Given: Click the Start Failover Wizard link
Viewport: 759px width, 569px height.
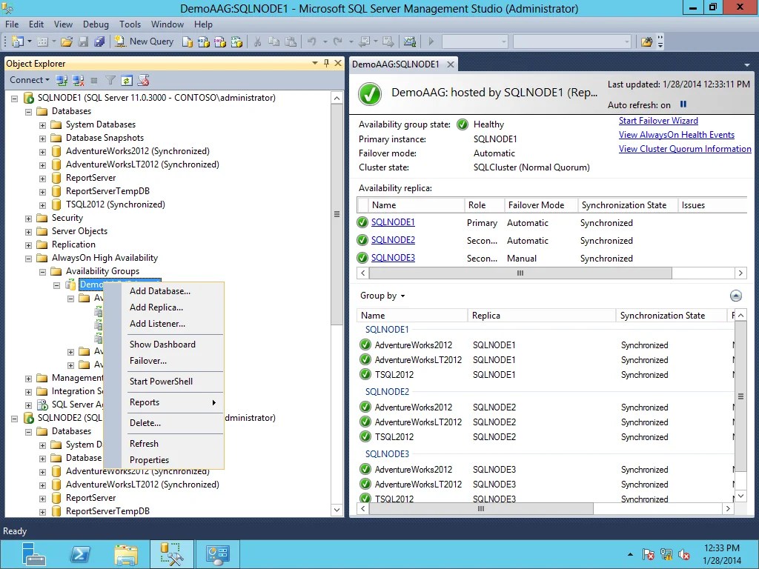Looking at the screenshot, I should click(x=658, y=121).
